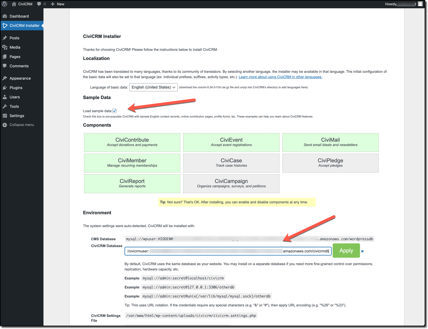Select CiviCRM Installer in the sidebar
Viewport: 428px width, 329px height.
coord(25,25)
